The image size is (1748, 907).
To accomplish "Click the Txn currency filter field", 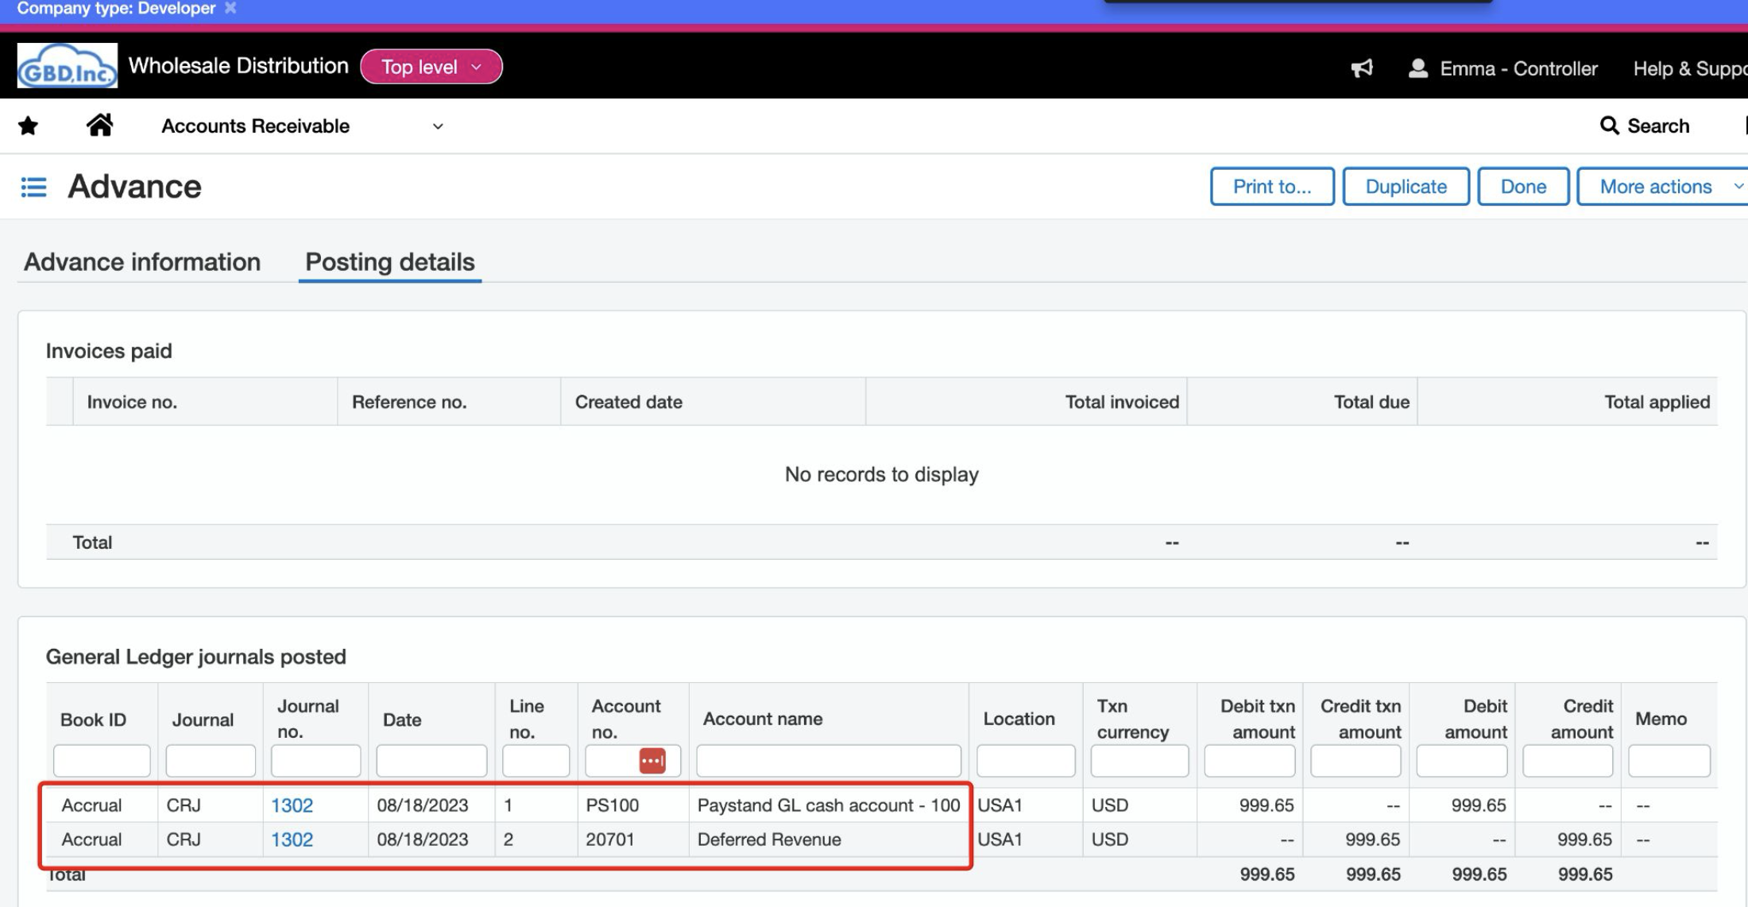I will coord(1139,761).
